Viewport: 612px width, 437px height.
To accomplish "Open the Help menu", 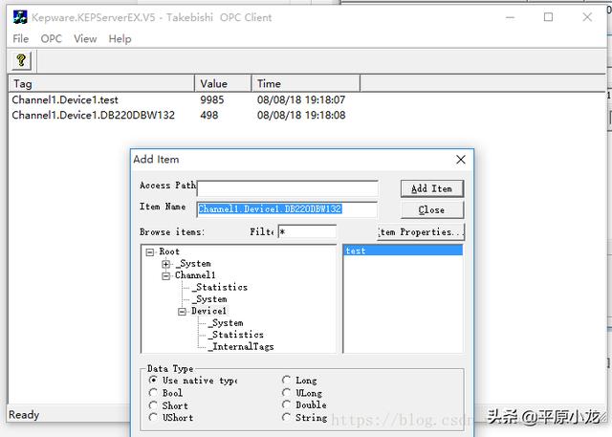I will (x=120, y=38).
